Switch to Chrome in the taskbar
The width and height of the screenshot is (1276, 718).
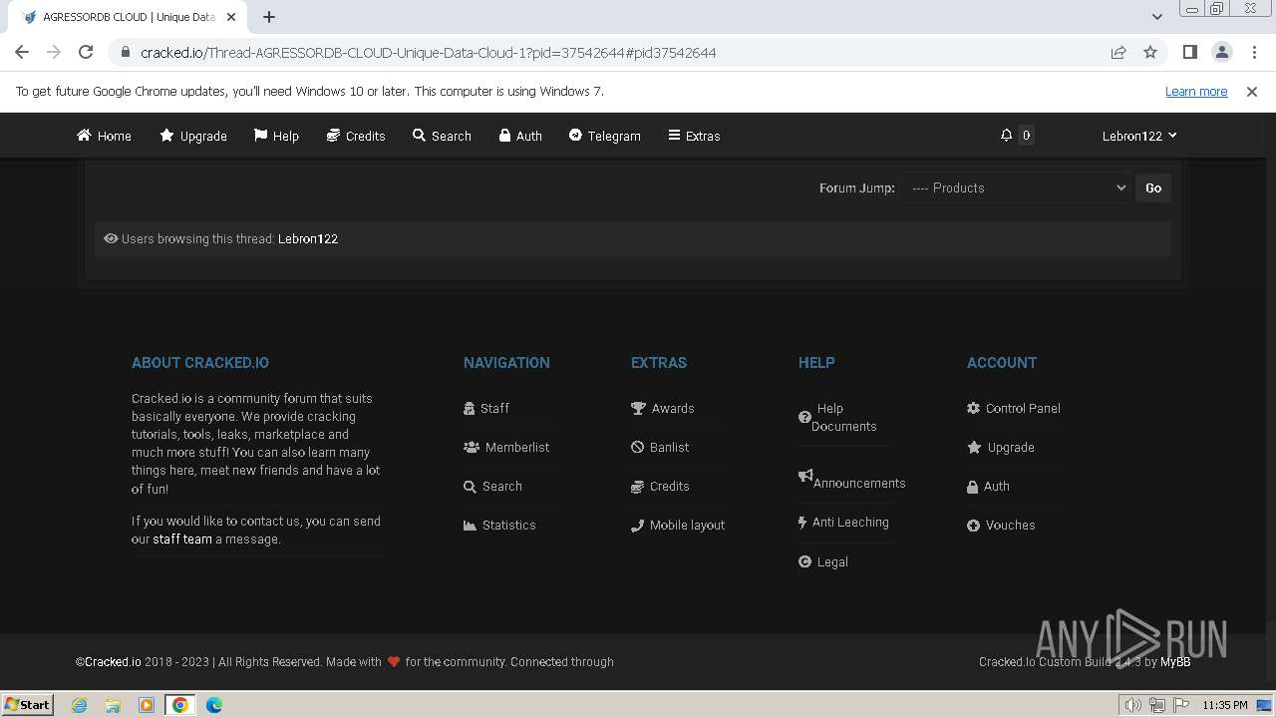[x=180, y=705]
